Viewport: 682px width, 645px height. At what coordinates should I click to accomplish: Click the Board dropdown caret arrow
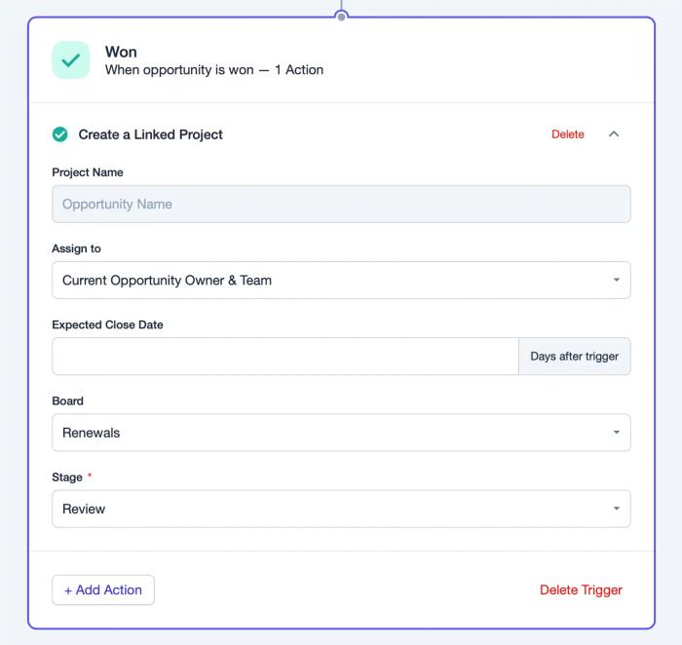(617, 432)
